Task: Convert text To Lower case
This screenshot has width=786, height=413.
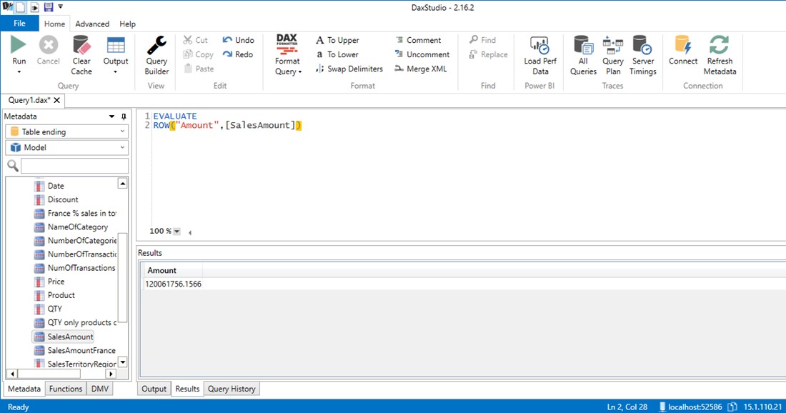Action: pos(337,54)
